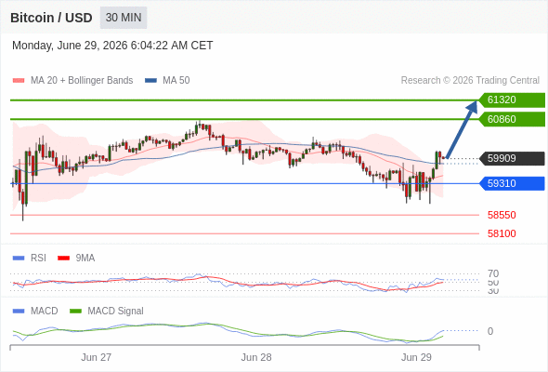Click the RSI legend label
This screenshot has height=372, width=548.
(38, 259)
